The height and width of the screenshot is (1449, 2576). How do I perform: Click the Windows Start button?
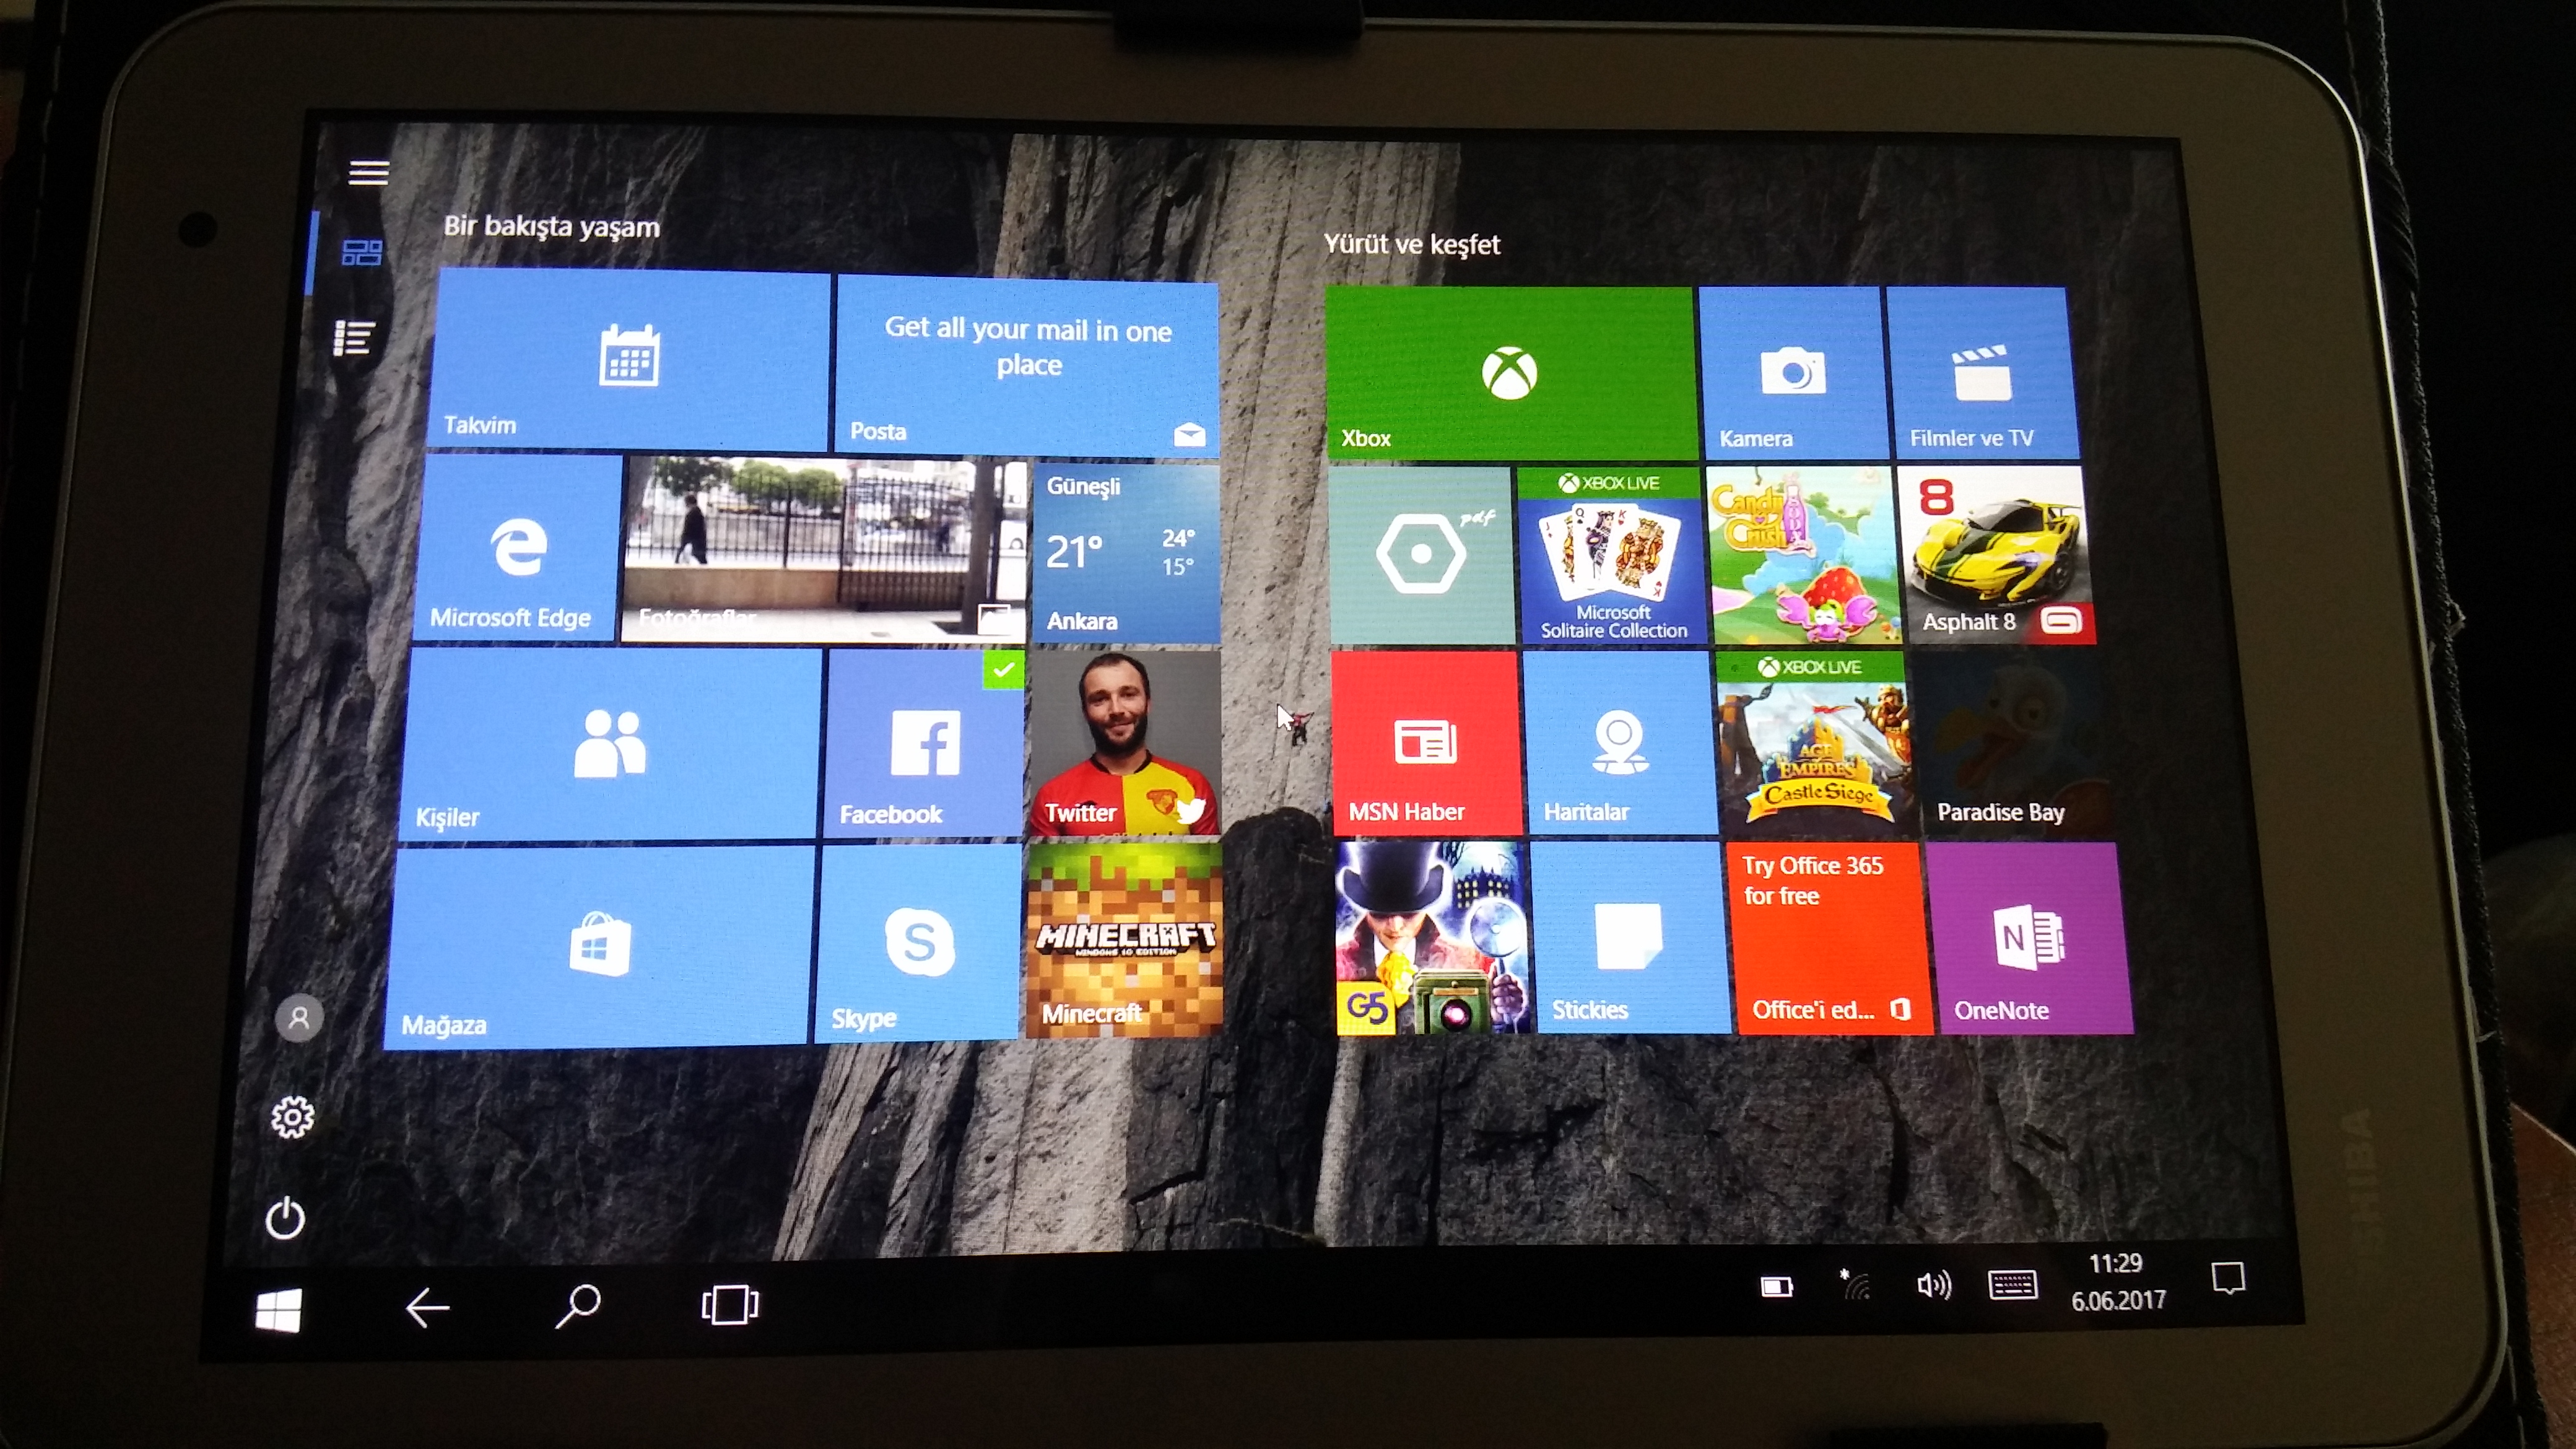pyautogui.click(x=278, y=1310)
